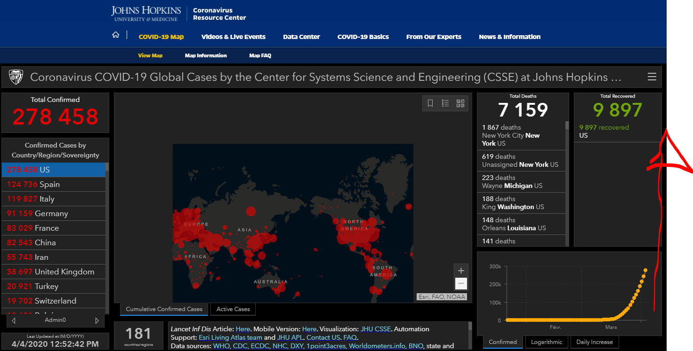Open the 1point3acres data source link
This screenshot has height=351, width=693.
tap(326, 346)
